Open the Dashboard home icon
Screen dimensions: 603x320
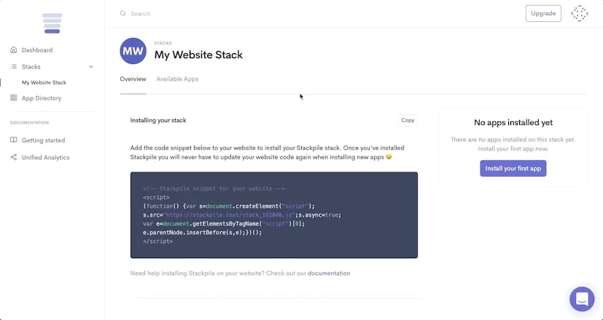click(x=13, y=50)
